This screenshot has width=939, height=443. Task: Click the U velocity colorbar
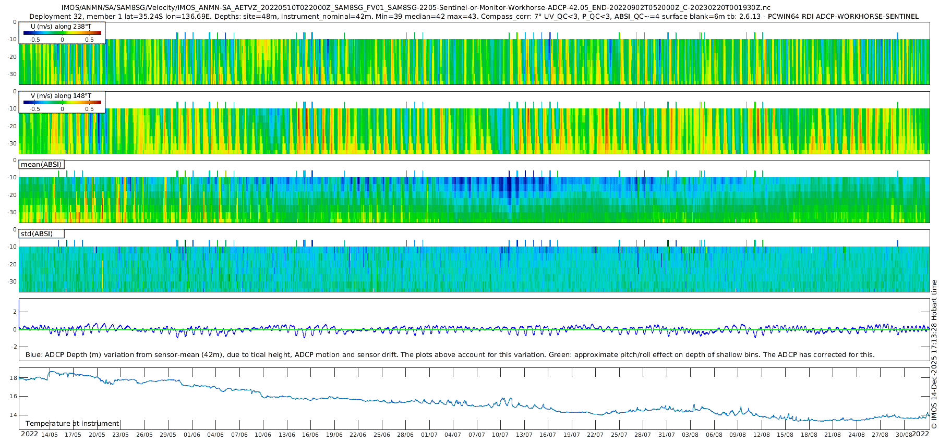pyautogui.click(x=62, y=33)
